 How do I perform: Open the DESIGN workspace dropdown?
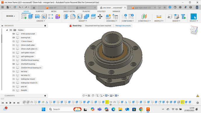tap(10, 16)
